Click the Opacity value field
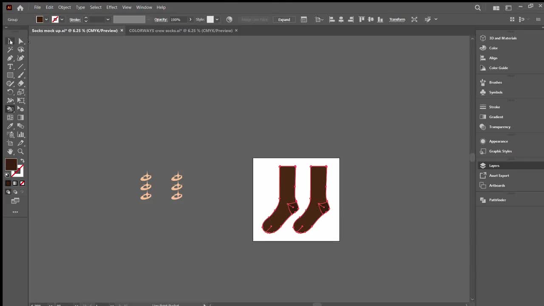This screenshot has width=544, height=306. point(178,20)
